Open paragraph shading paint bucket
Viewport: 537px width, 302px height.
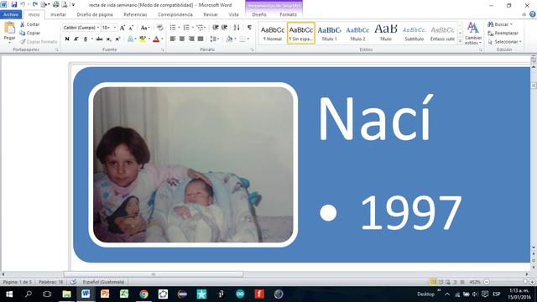229,39
